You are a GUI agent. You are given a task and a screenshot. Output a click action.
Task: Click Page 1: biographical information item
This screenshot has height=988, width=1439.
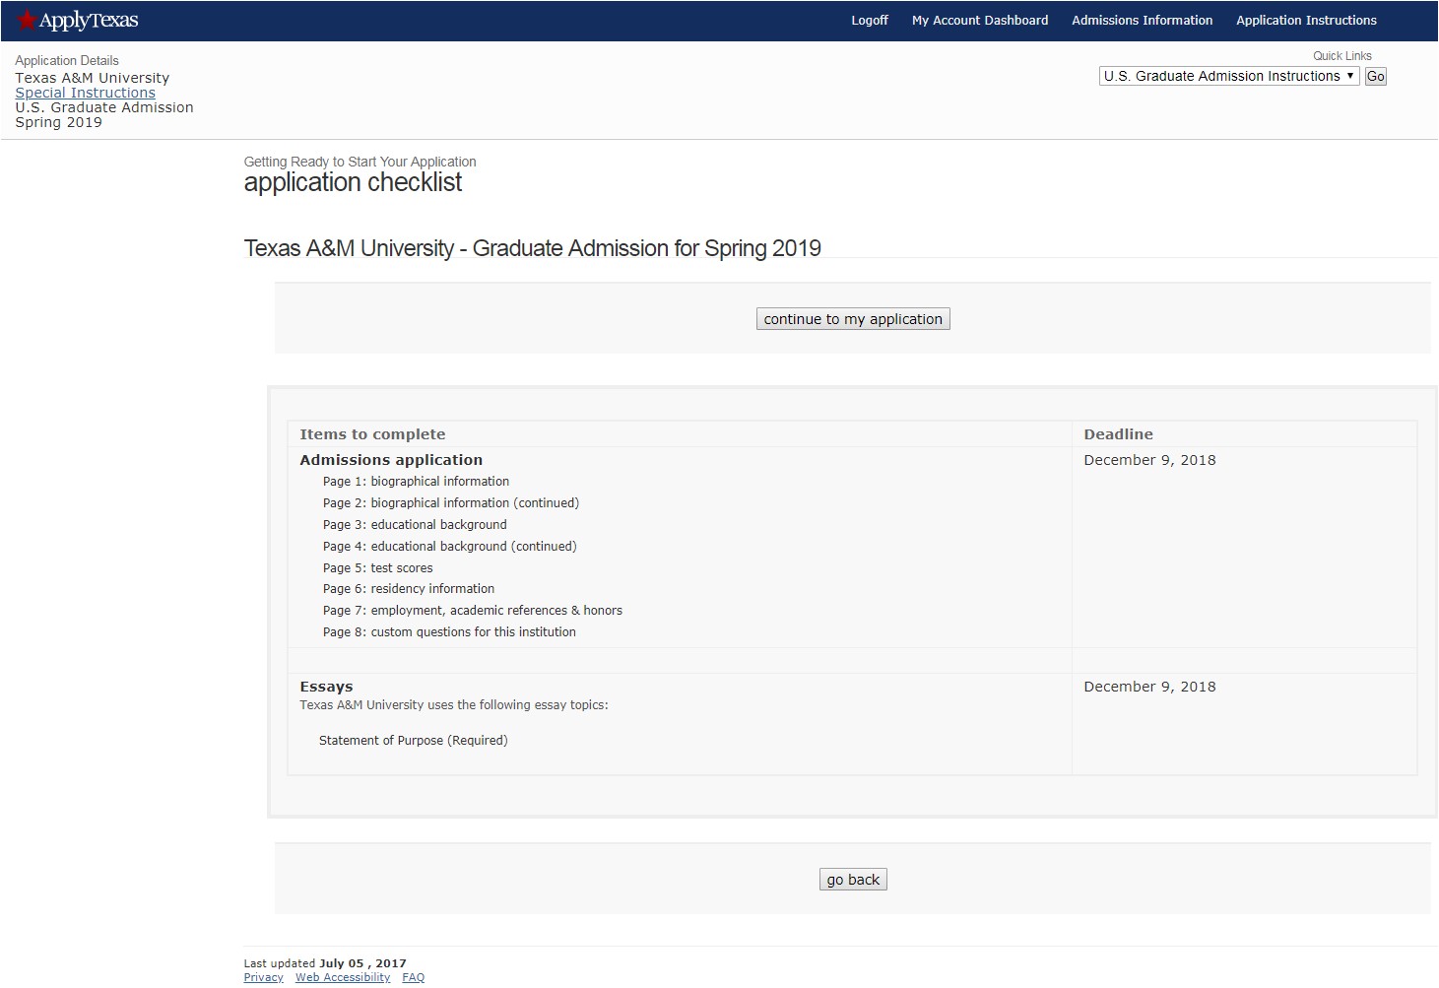tap(416, 482)
